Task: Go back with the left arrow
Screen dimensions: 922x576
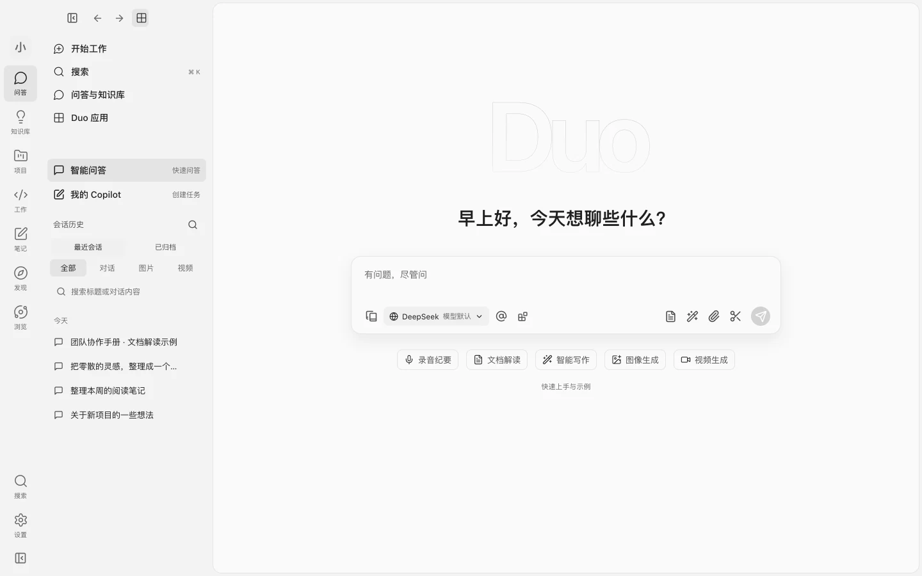Action: tap(97, 18)
